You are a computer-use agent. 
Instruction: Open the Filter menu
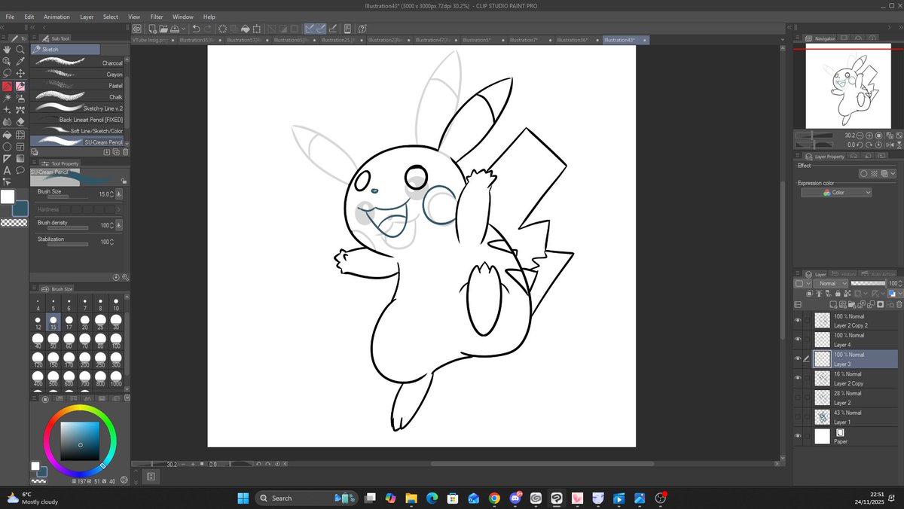157,17
